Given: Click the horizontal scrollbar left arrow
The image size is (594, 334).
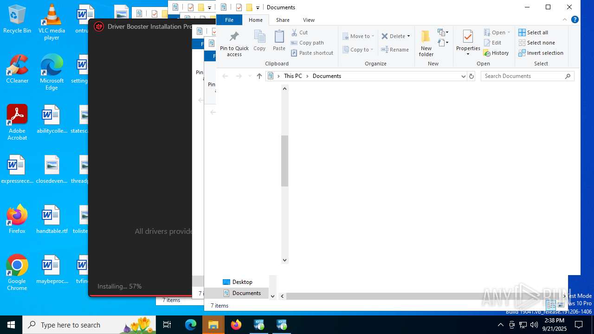Looking at the screenshot, I should [283, 296].
